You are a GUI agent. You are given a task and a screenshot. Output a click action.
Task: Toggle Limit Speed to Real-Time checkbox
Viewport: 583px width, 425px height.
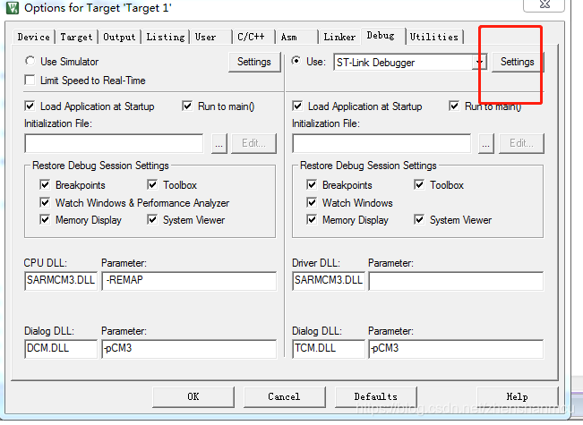30,81
